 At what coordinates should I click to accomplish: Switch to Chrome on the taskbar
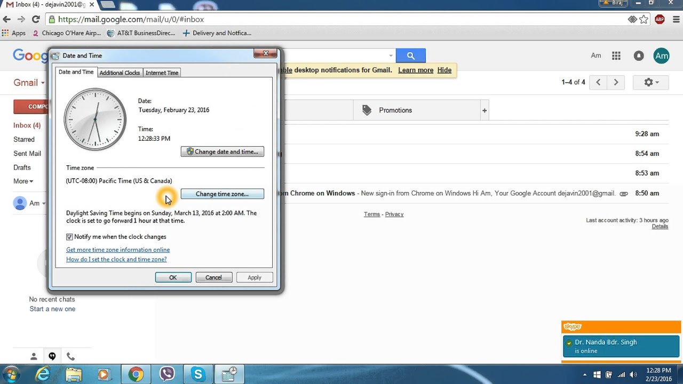[x=136, y=374]
